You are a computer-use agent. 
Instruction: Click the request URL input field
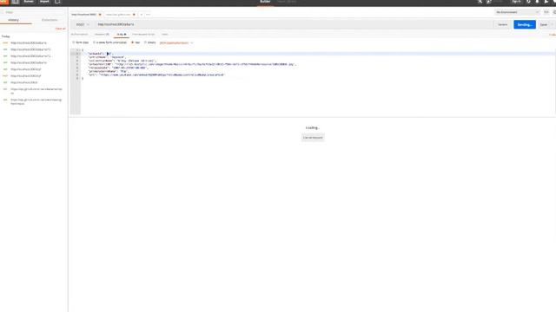click(294, 24)
